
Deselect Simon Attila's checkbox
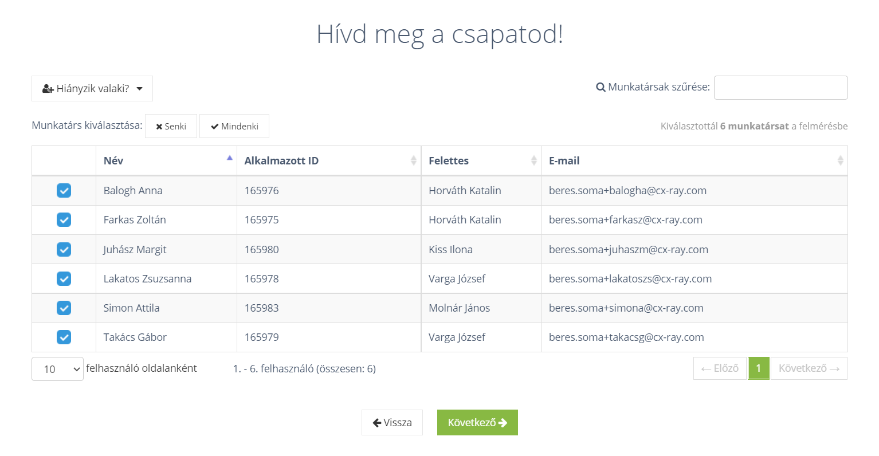(64, 308)
